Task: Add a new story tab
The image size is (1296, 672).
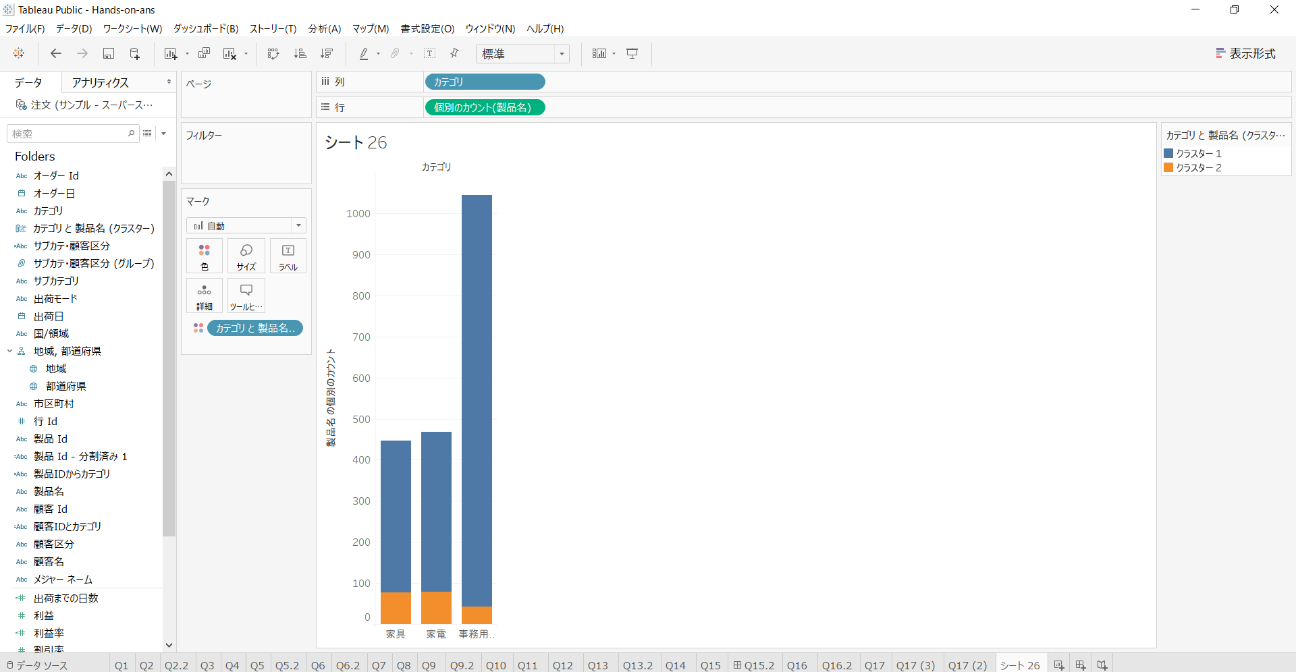Action: (x=1102, y=665)
